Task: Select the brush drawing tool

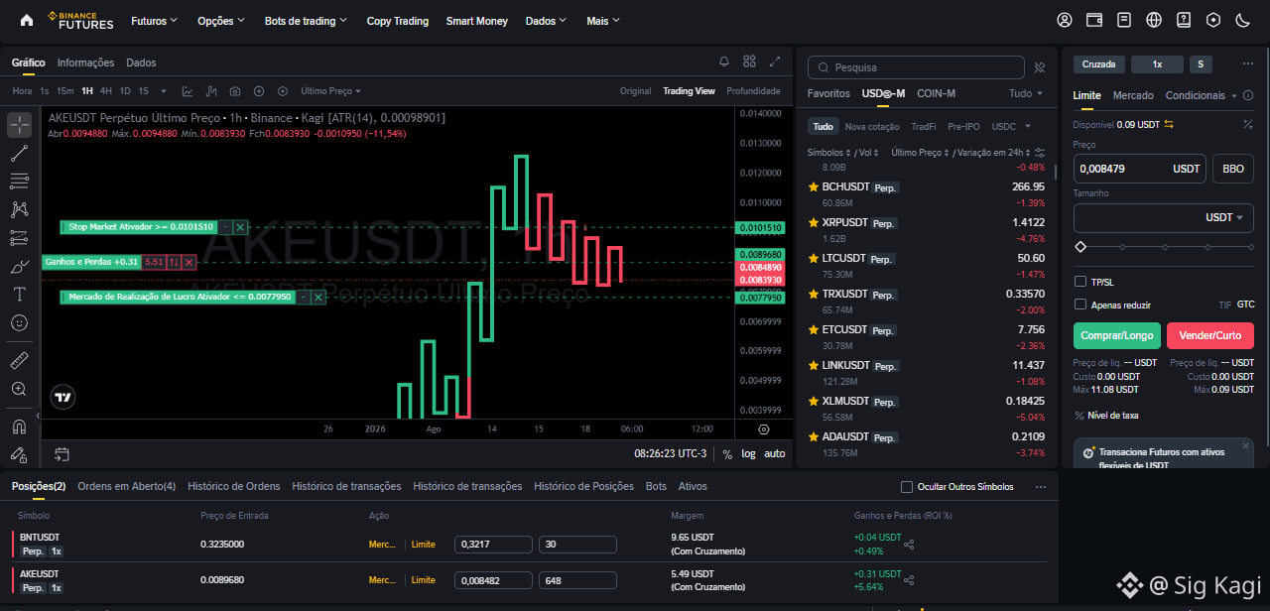Action: pos(19,267)
